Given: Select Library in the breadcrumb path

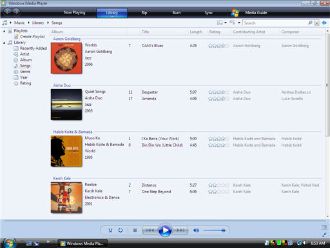Looking at the screenshot, I should tap(38, 23).
